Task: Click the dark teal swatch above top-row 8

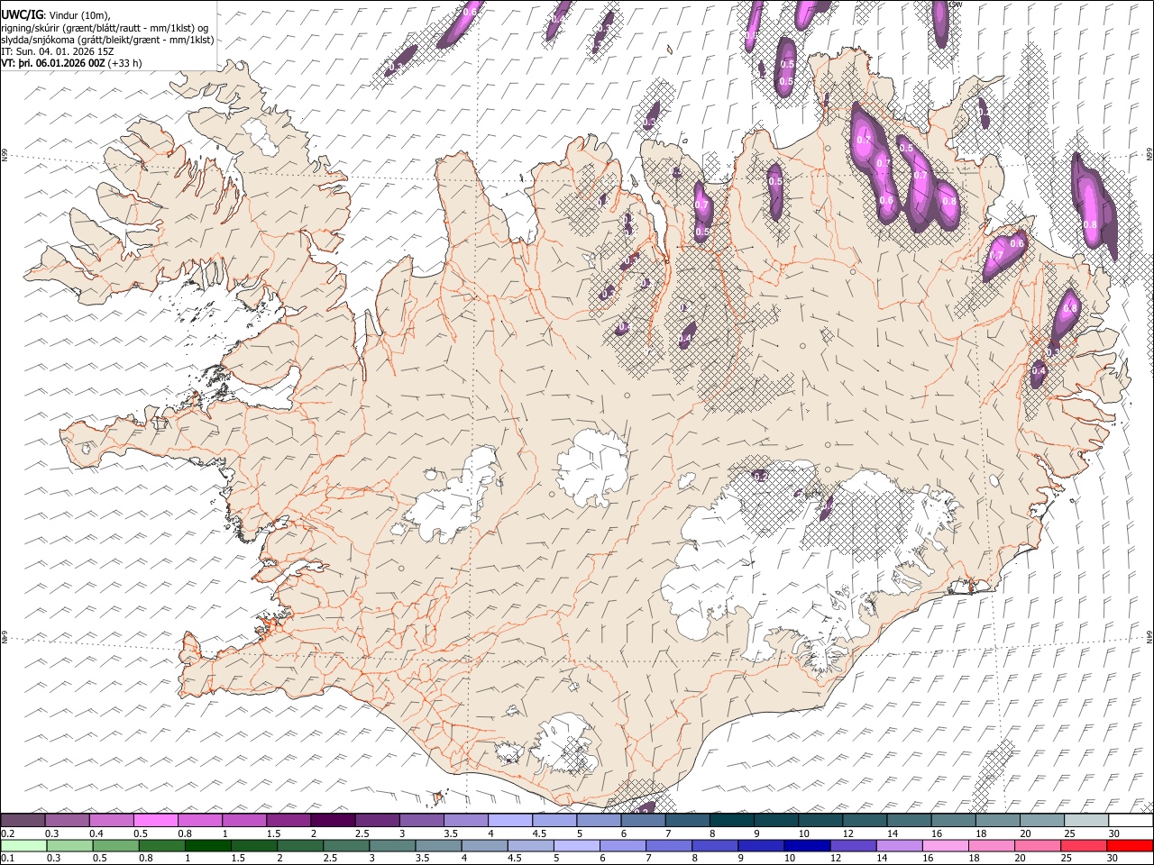Action: pos(732,820)
